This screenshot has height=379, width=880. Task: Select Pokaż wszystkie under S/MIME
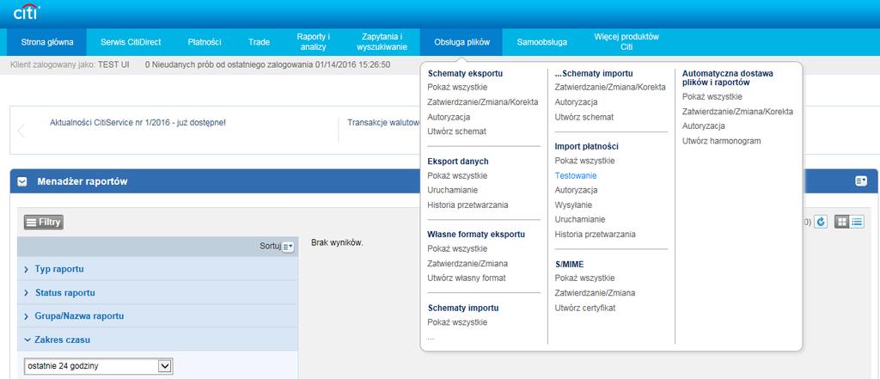click(584, 278)
